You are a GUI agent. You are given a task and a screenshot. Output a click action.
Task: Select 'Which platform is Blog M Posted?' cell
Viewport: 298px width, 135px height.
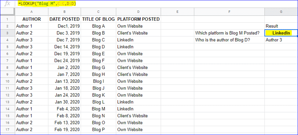[x=229, y=33]
